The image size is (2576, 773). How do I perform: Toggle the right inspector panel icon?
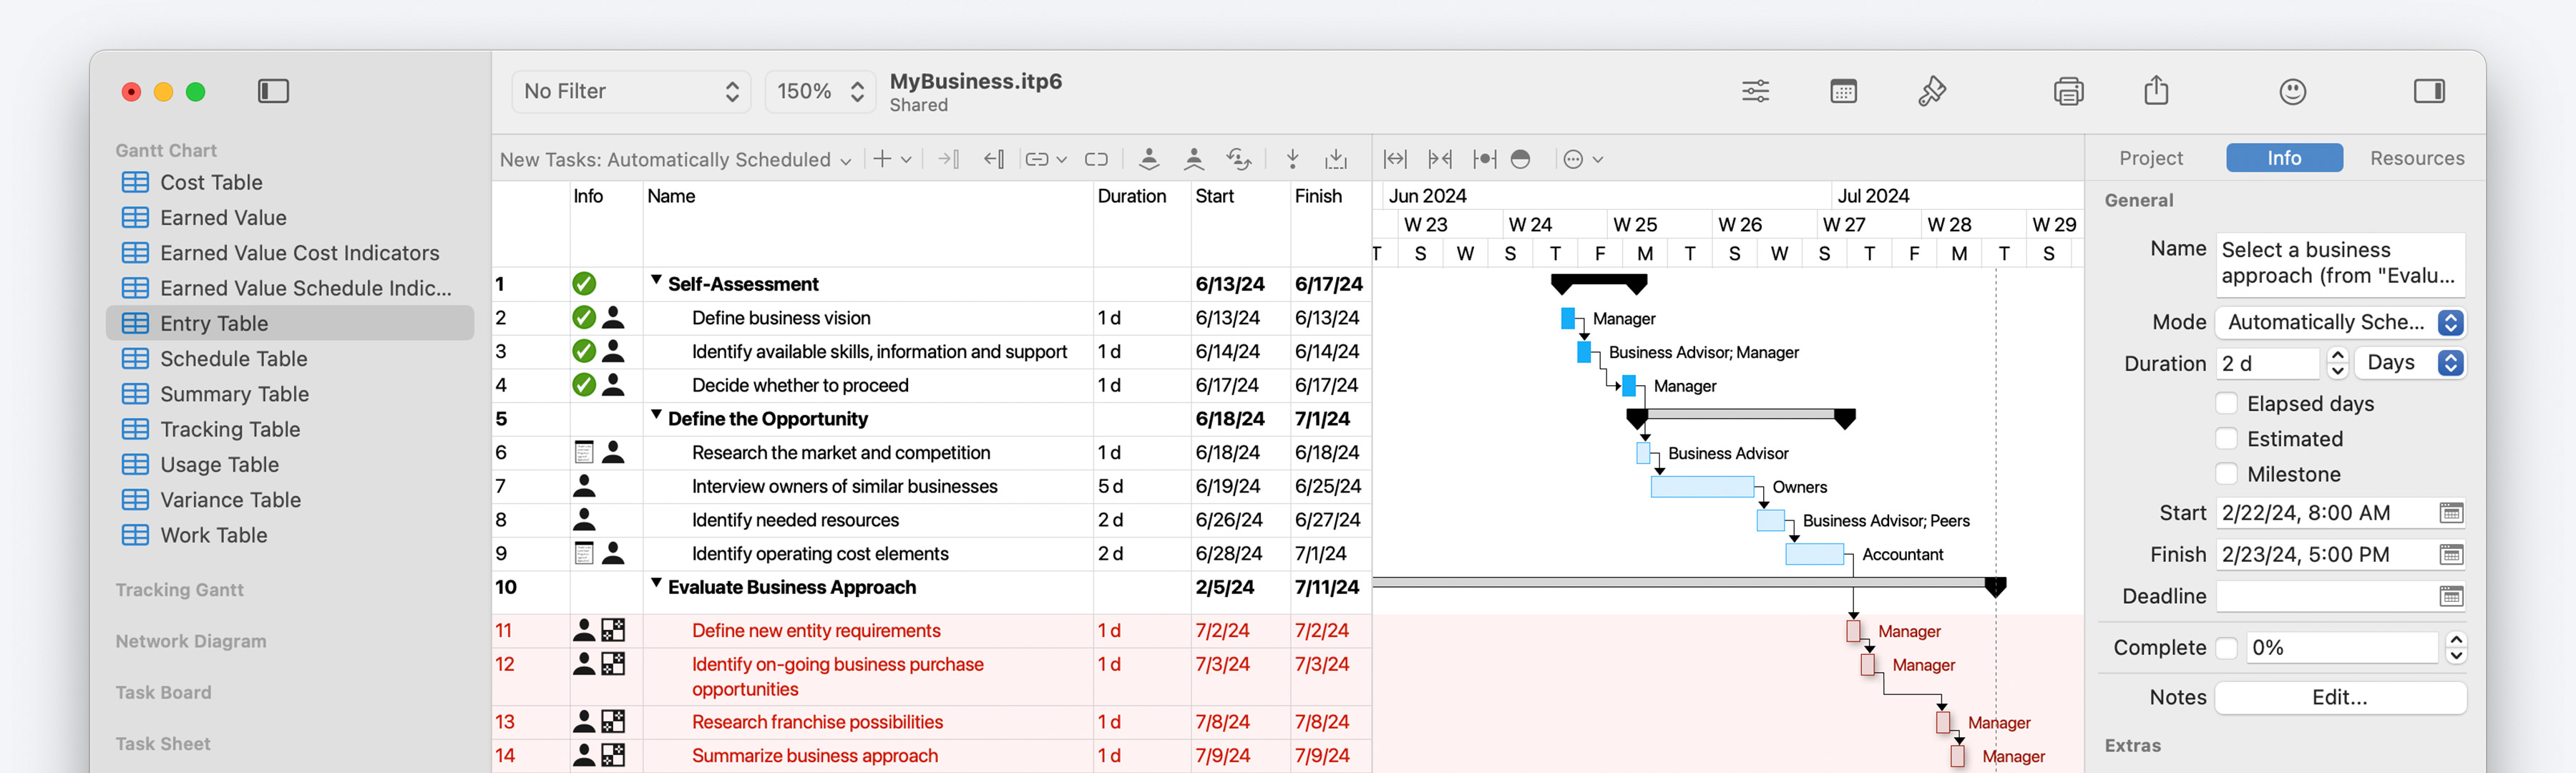[2429, 92]
